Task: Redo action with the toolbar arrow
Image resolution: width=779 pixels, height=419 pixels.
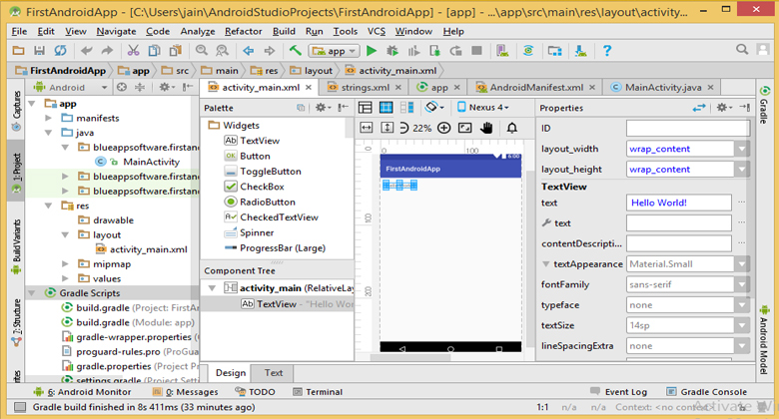Action: 107,51
